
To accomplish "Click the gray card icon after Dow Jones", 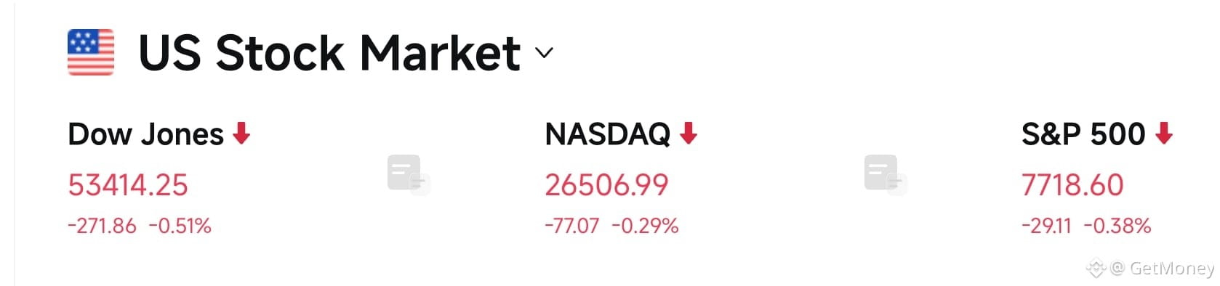I will coord(409,174).
